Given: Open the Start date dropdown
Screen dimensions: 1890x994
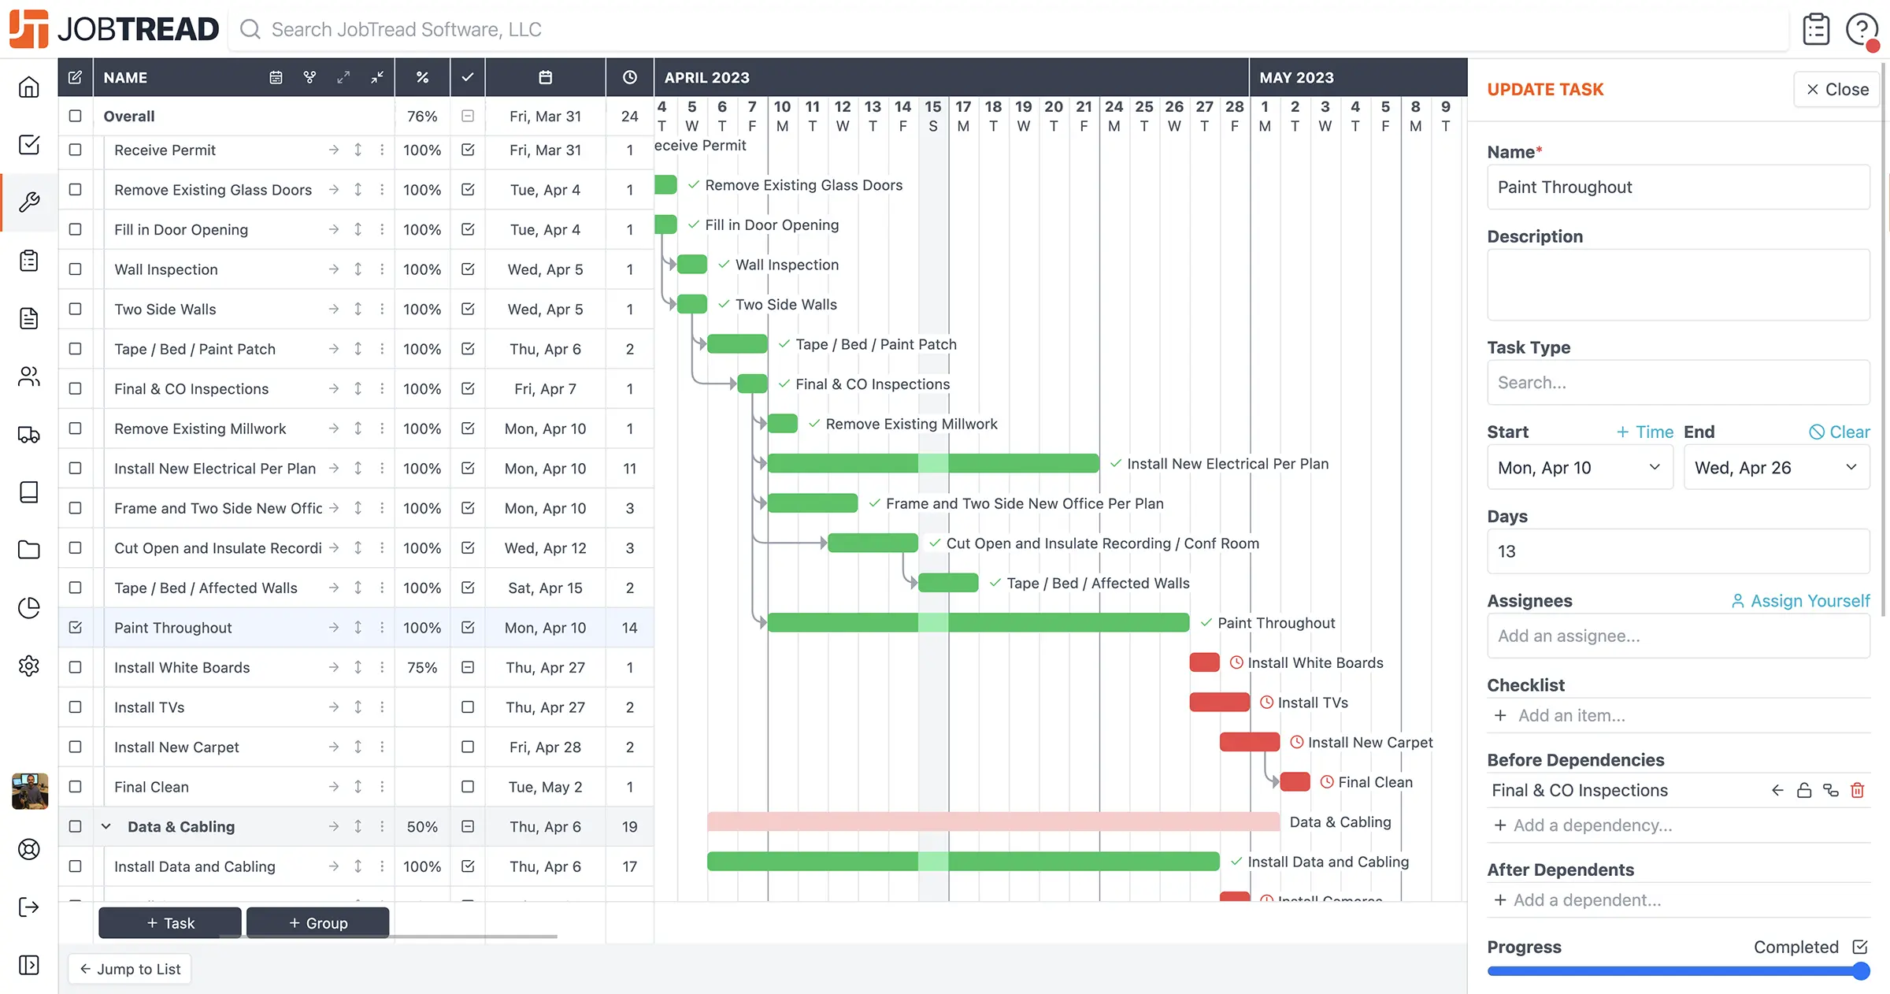Looking at the screenshot, I should pos(1580,468).
